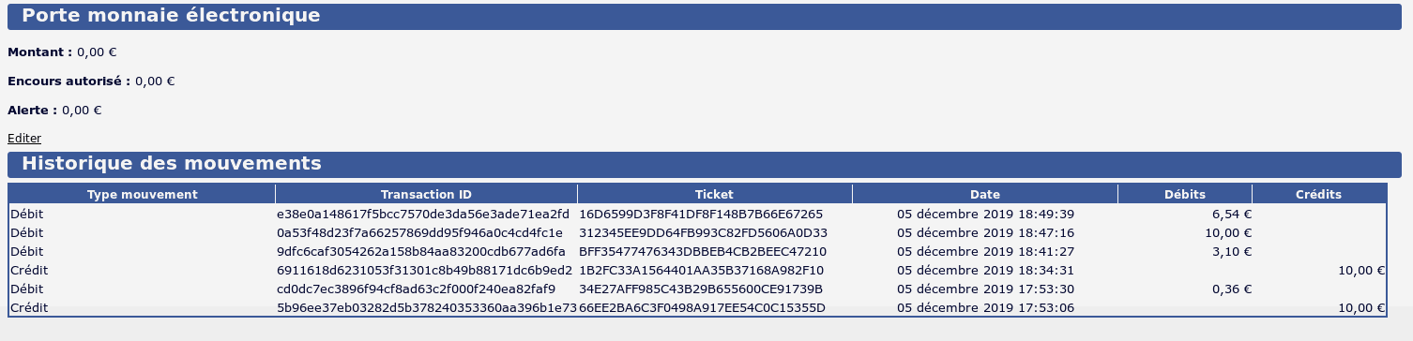Image resolution: width=1413 pixels, height=341 pixels.
Task: Click the Porte monnaie électronique heading
Action: [171, 16]
